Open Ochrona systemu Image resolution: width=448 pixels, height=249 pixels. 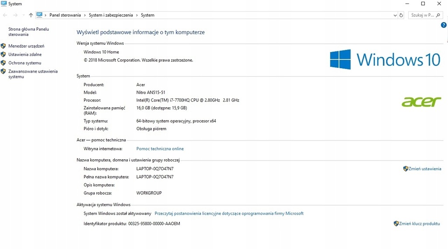point(25,63)
